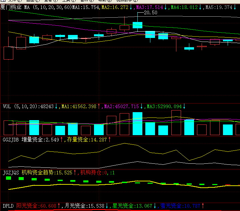Click the 20.50 high price annotation

(x=150, y=13)
